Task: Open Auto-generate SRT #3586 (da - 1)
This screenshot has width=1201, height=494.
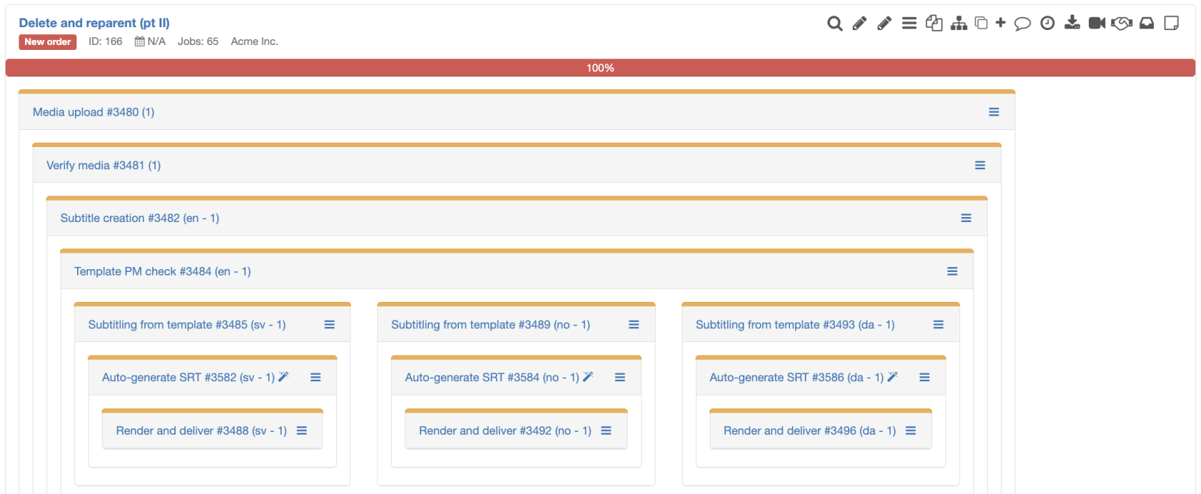Action: coord(796,378)
